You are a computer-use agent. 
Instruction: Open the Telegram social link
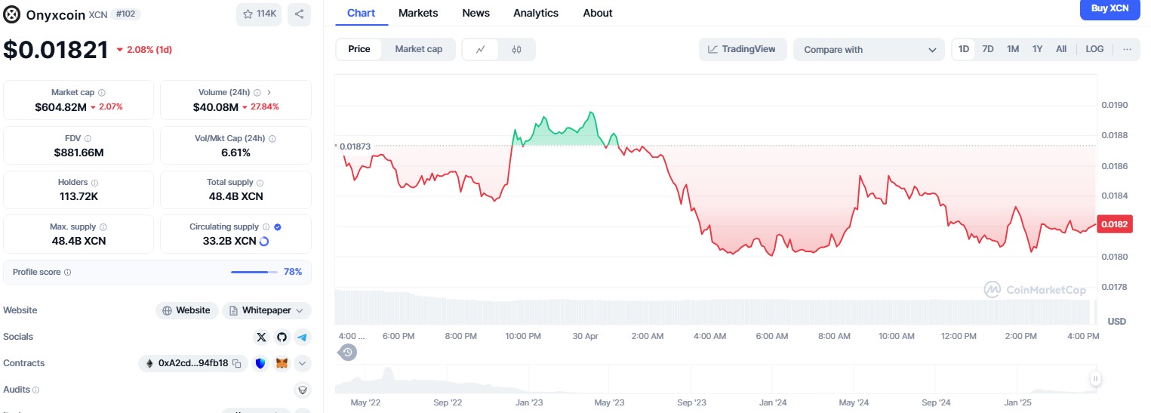(x=302, y=337)
